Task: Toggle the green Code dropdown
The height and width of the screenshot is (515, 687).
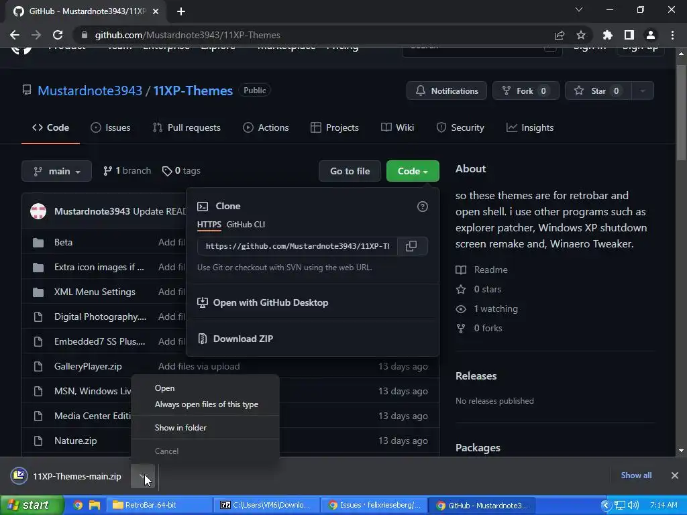Action: coord(413,171)
